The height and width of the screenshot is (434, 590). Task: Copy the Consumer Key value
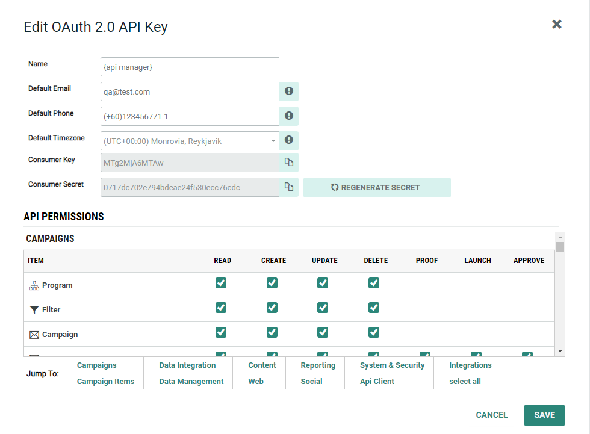(x=289, y=163)
